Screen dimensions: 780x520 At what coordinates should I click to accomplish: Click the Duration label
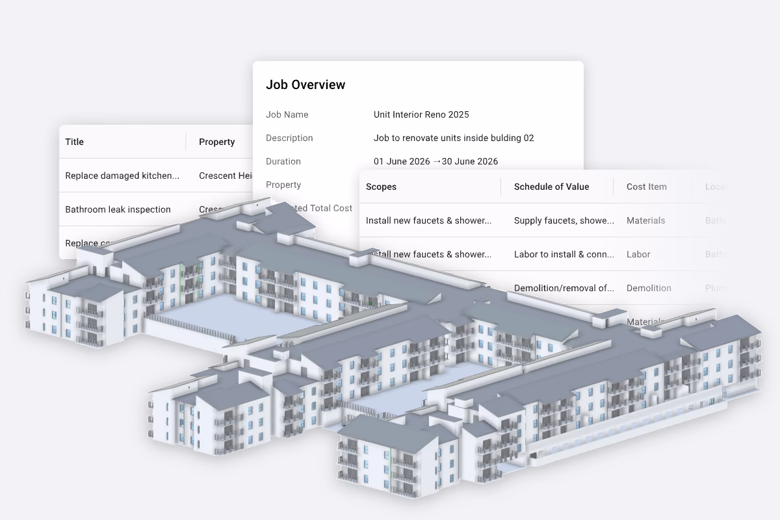click(283, 161)
